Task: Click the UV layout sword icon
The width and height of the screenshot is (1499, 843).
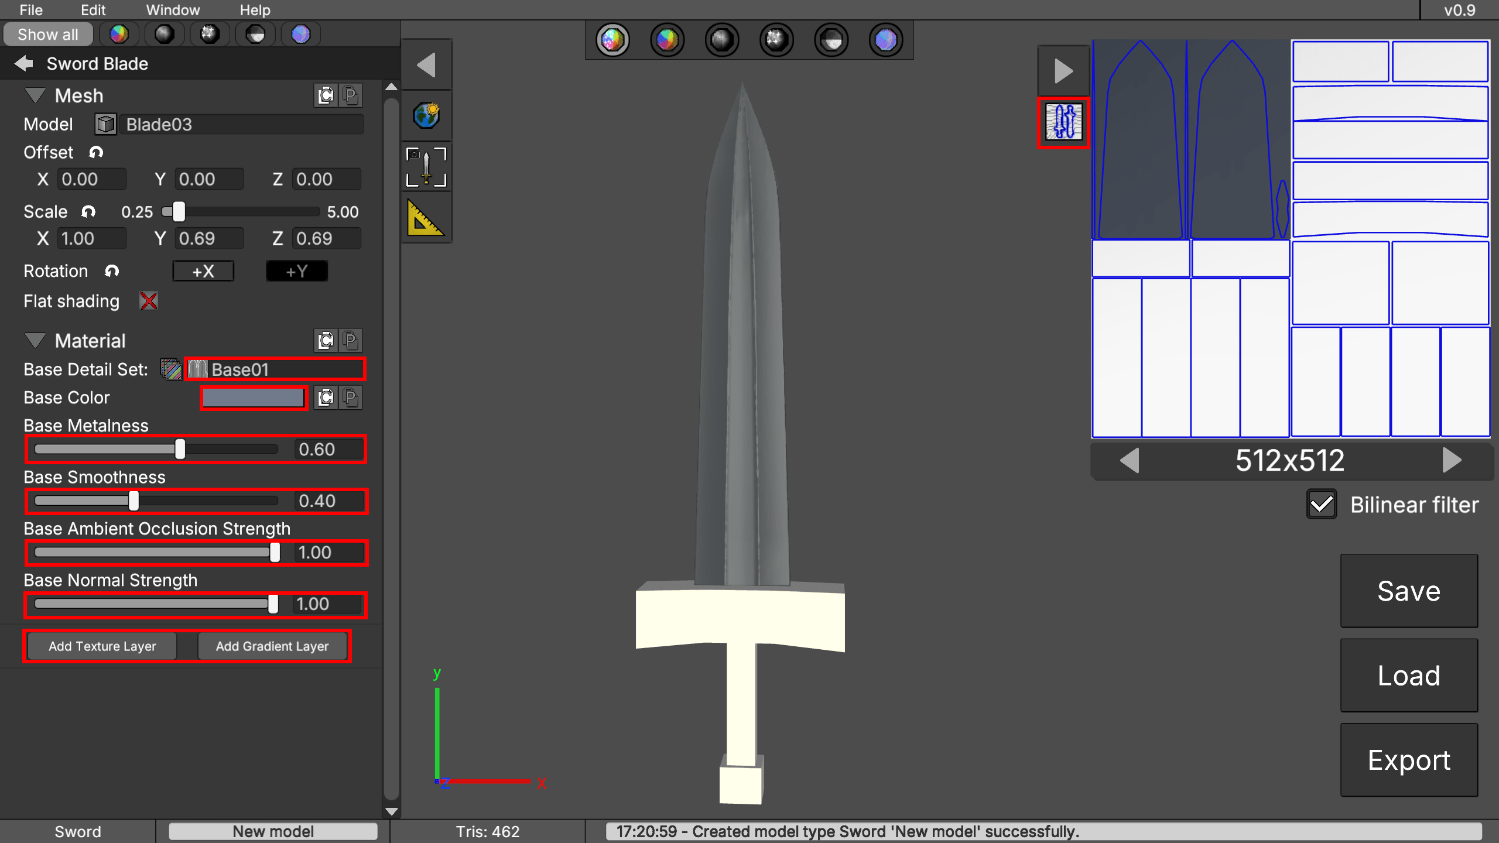Action: [1064, 122]
